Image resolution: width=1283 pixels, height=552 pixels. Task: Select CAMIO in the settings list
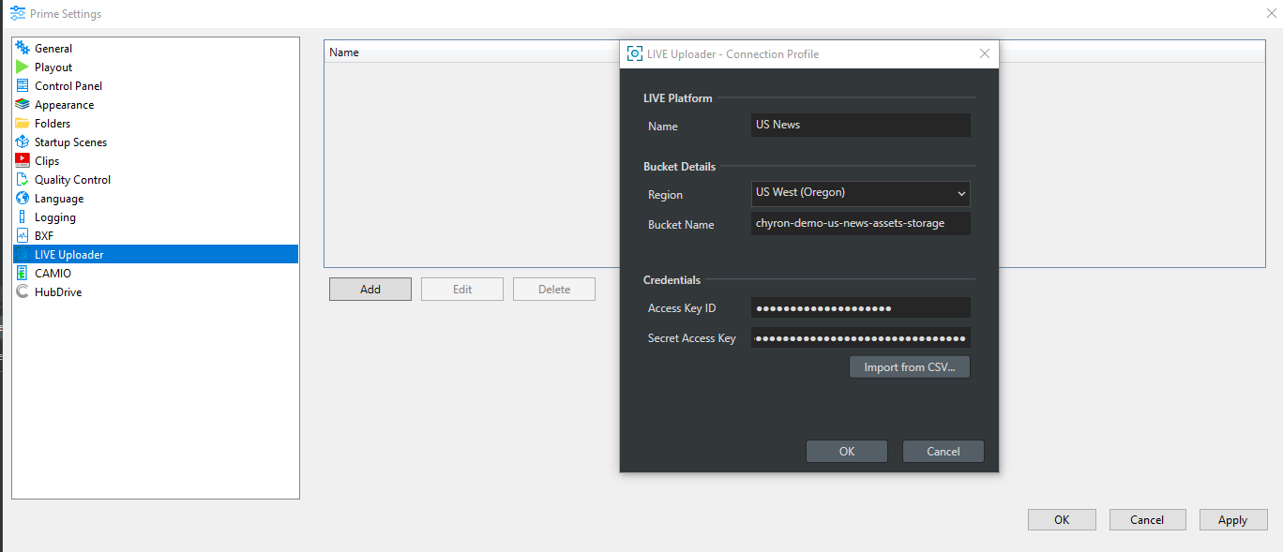point(53,274)
